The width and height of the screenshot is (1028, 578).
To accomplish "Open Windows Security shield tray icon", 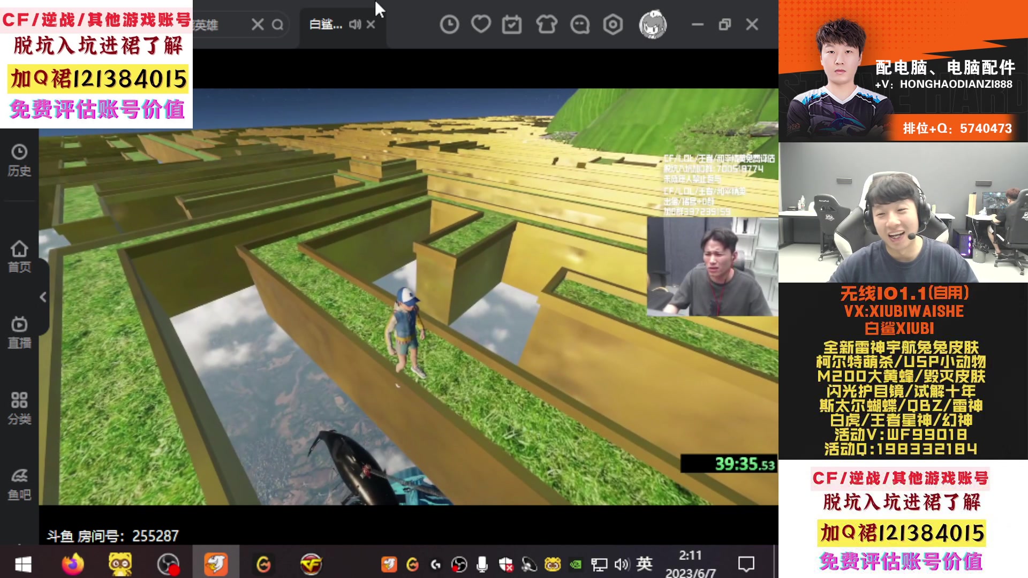I will coord(505,564).
